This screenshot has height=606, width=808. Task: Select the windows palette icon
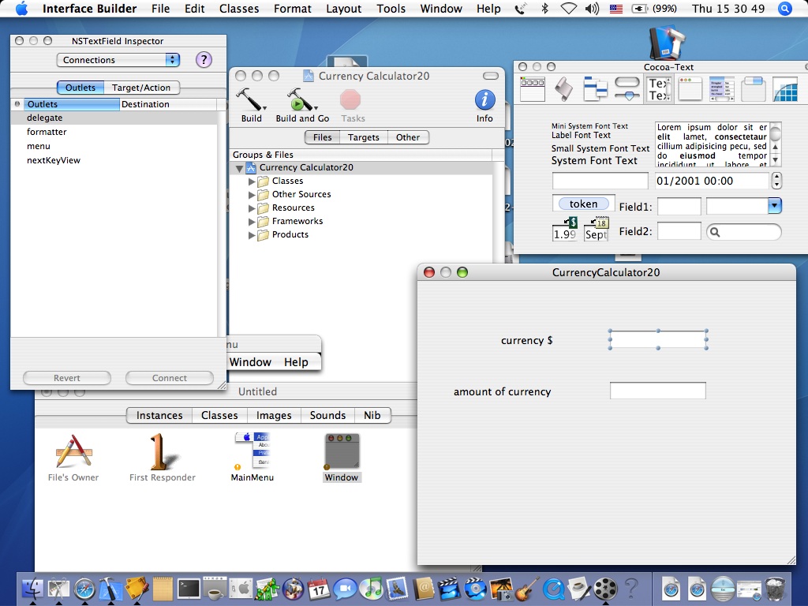690,89
